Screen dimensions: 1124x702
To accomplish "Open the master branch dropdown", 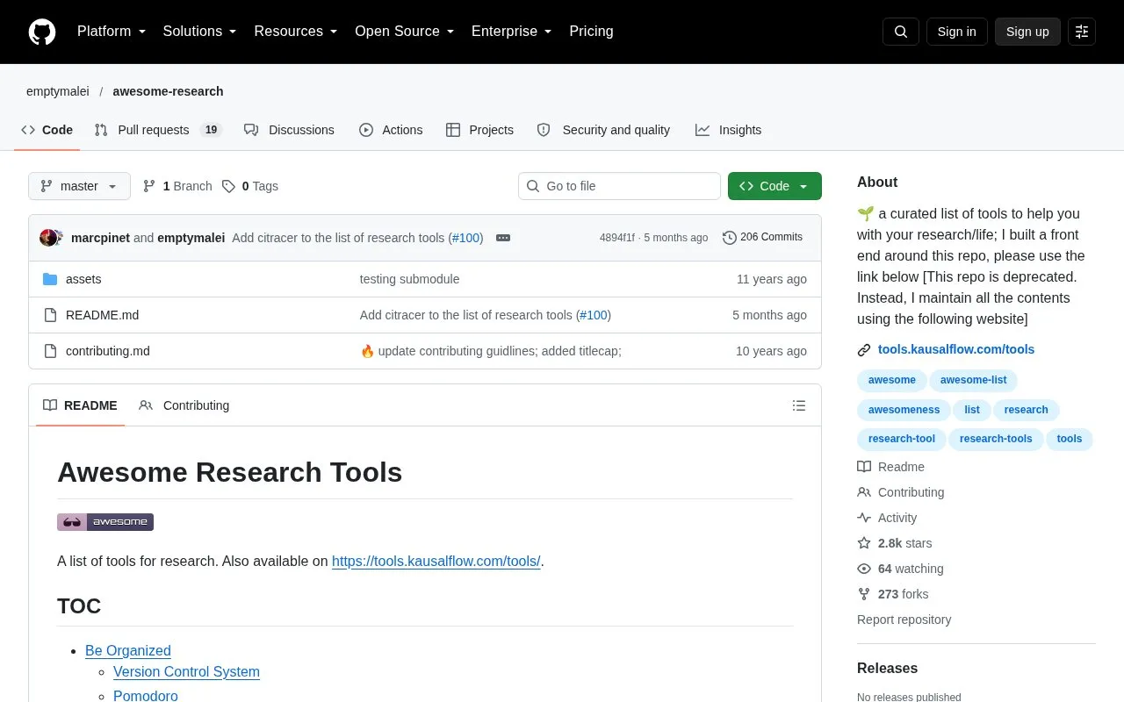I will [79, 186].
